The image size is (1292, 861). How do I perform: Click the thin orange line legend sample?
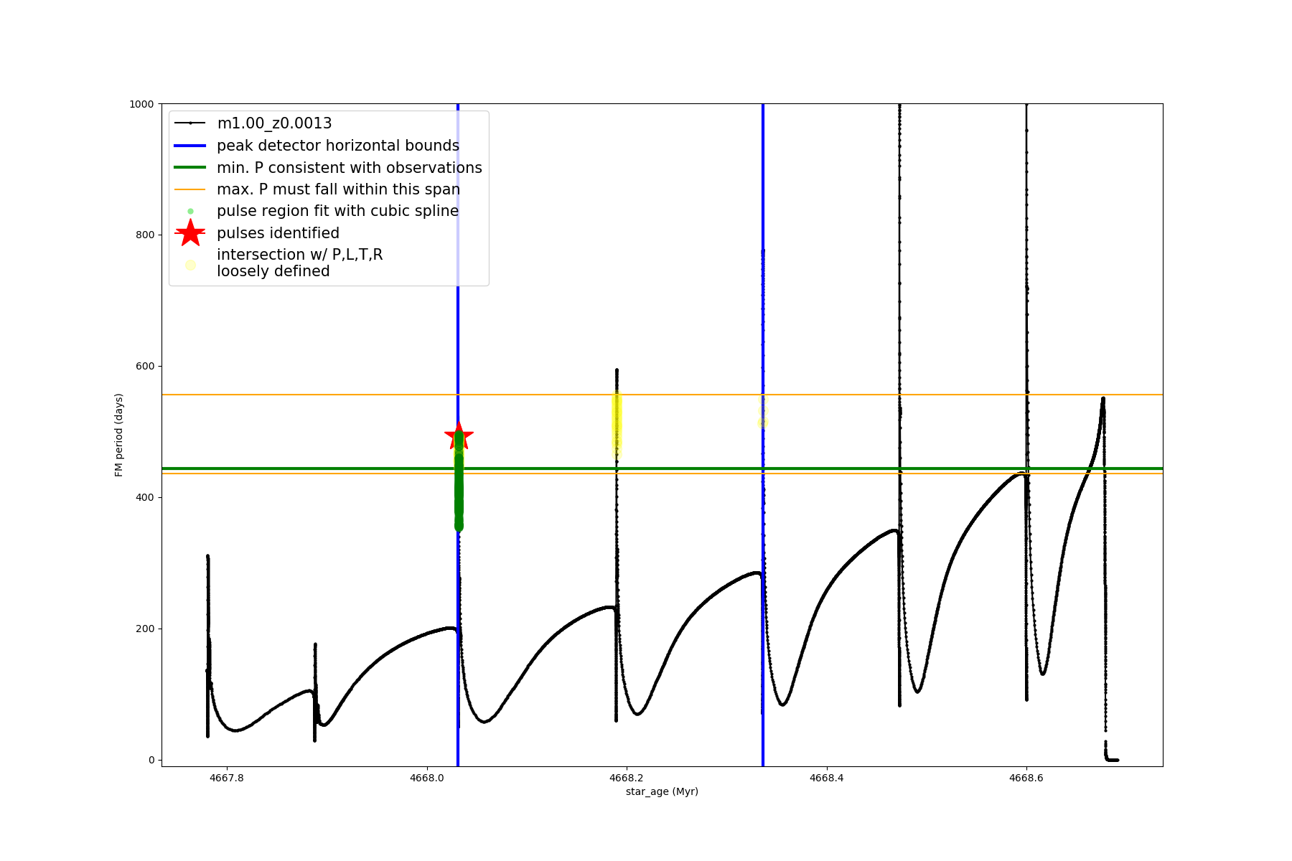(190, 189)
